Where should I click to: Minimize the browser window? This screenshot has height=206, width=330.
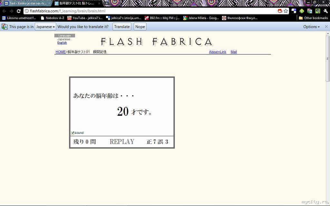tap(308, 2)
